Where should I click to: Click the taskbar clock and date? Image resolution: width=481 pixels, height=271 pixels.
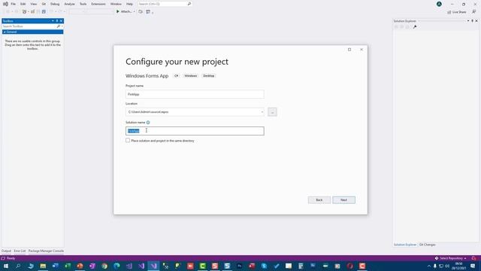pos(459,266)
